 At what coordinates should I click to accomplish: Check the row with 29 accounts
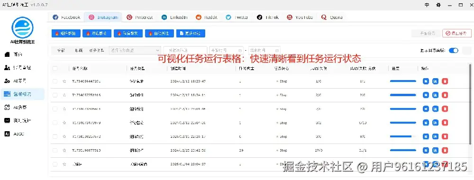(x=55, y=150)
